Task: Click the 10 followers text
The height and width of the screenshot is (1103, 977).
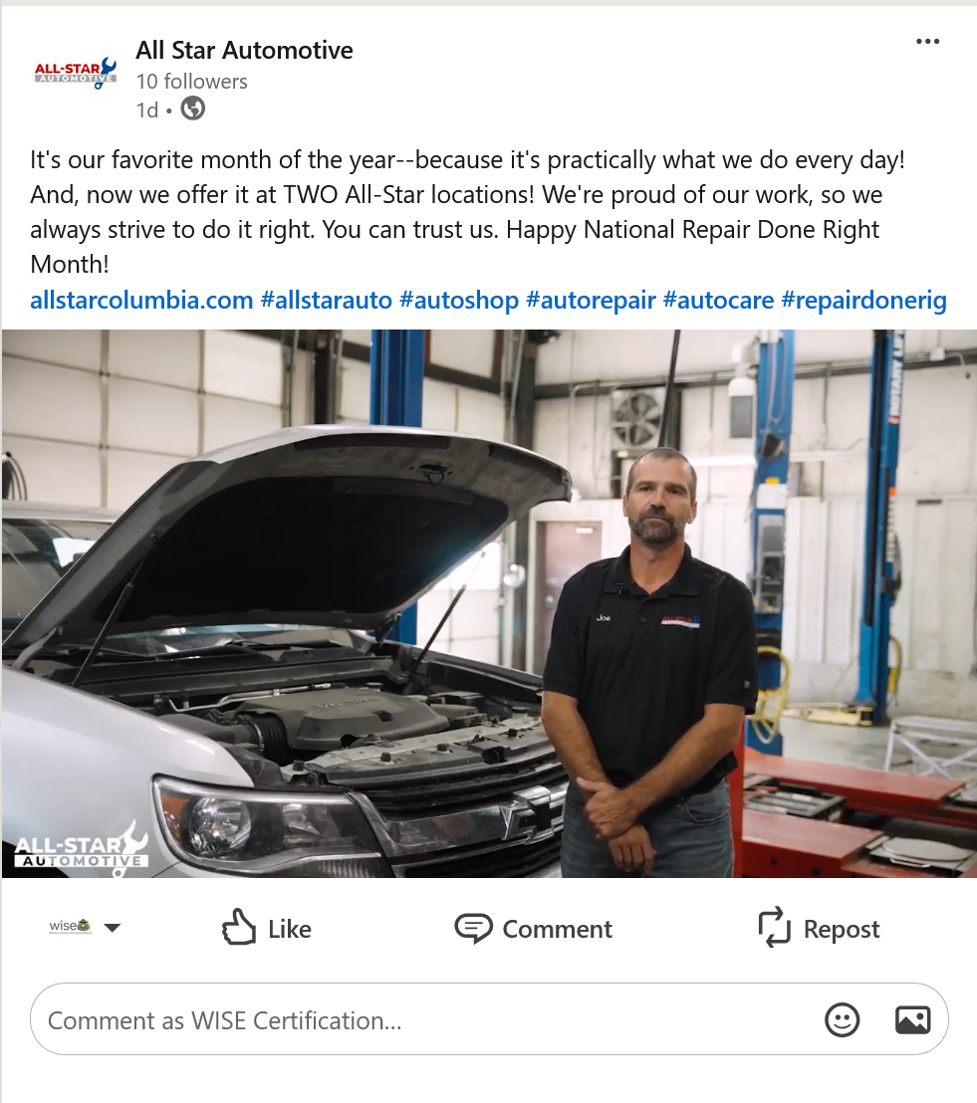Action: [x=191, y=82]
